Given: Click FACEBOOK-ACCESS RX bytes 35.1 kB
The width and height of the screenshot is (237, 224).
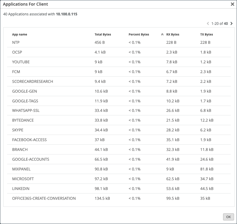Looking at the screenshot, I should tap(173, 140).
